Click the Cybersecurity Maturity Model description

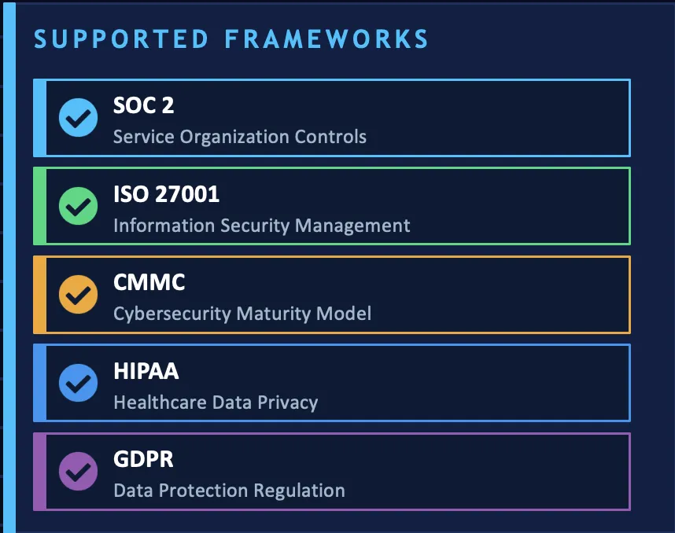point(242,314)
